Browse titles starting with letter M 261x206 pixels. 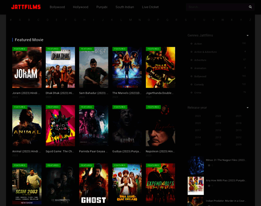click(130, 20)
